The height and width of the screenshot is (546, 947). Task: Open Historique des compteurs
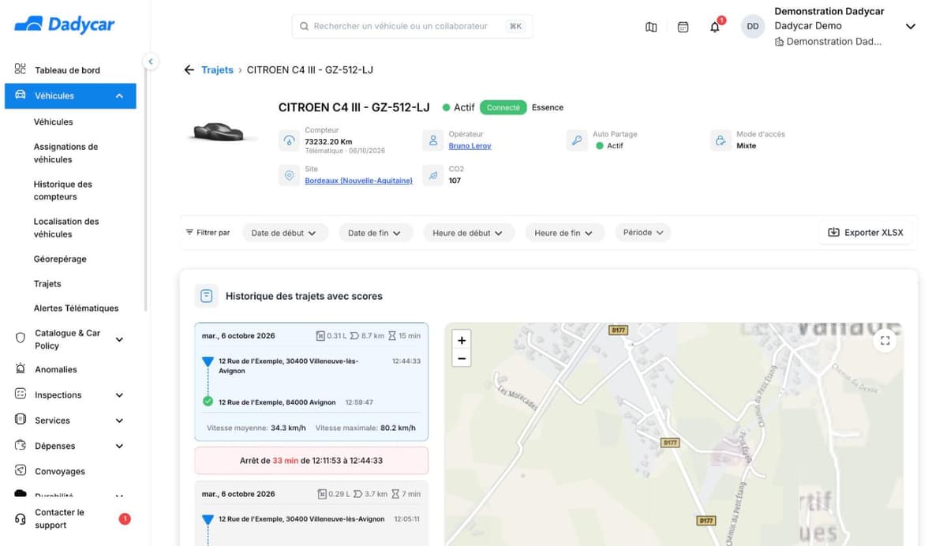(x=62, y=190)
